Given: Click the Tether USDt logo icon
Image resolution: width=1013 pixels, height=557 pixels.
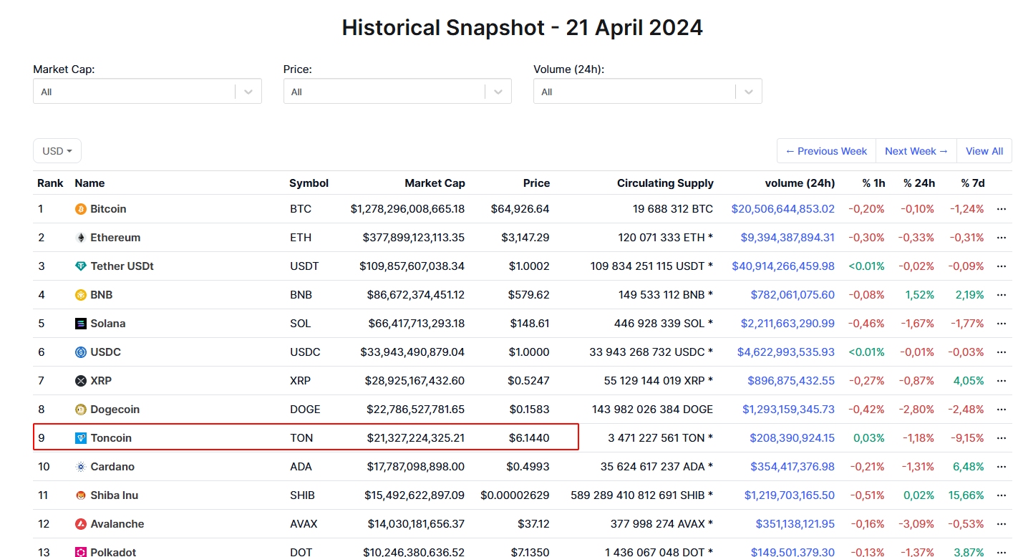Looking at the screenshot, I should tap(81, 266).
